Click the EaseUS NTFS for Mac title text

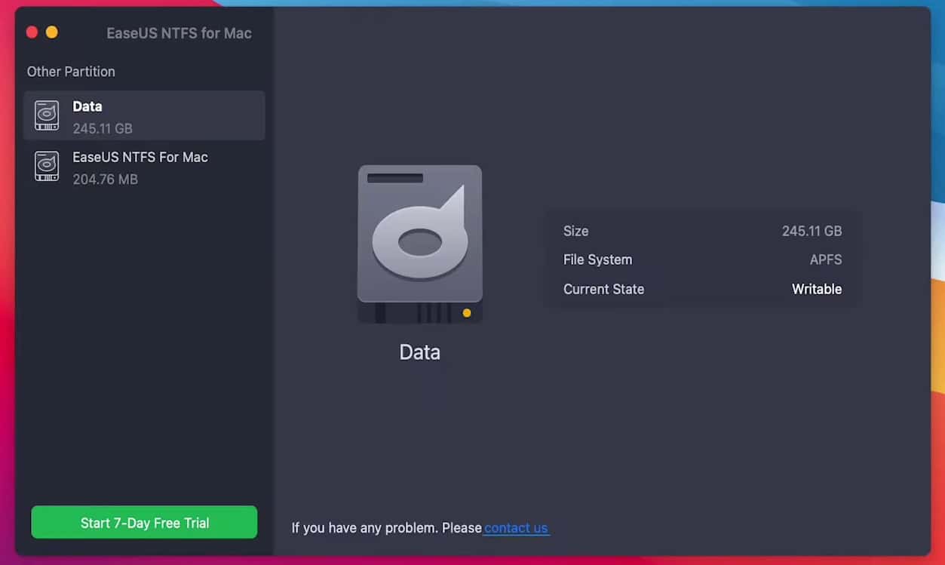[x=178, y=33]
